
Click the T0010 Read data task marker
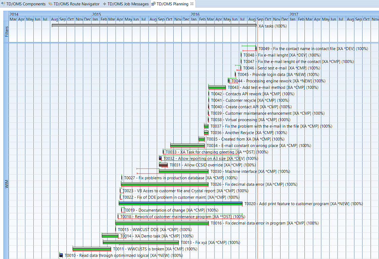tap(61, 255)
